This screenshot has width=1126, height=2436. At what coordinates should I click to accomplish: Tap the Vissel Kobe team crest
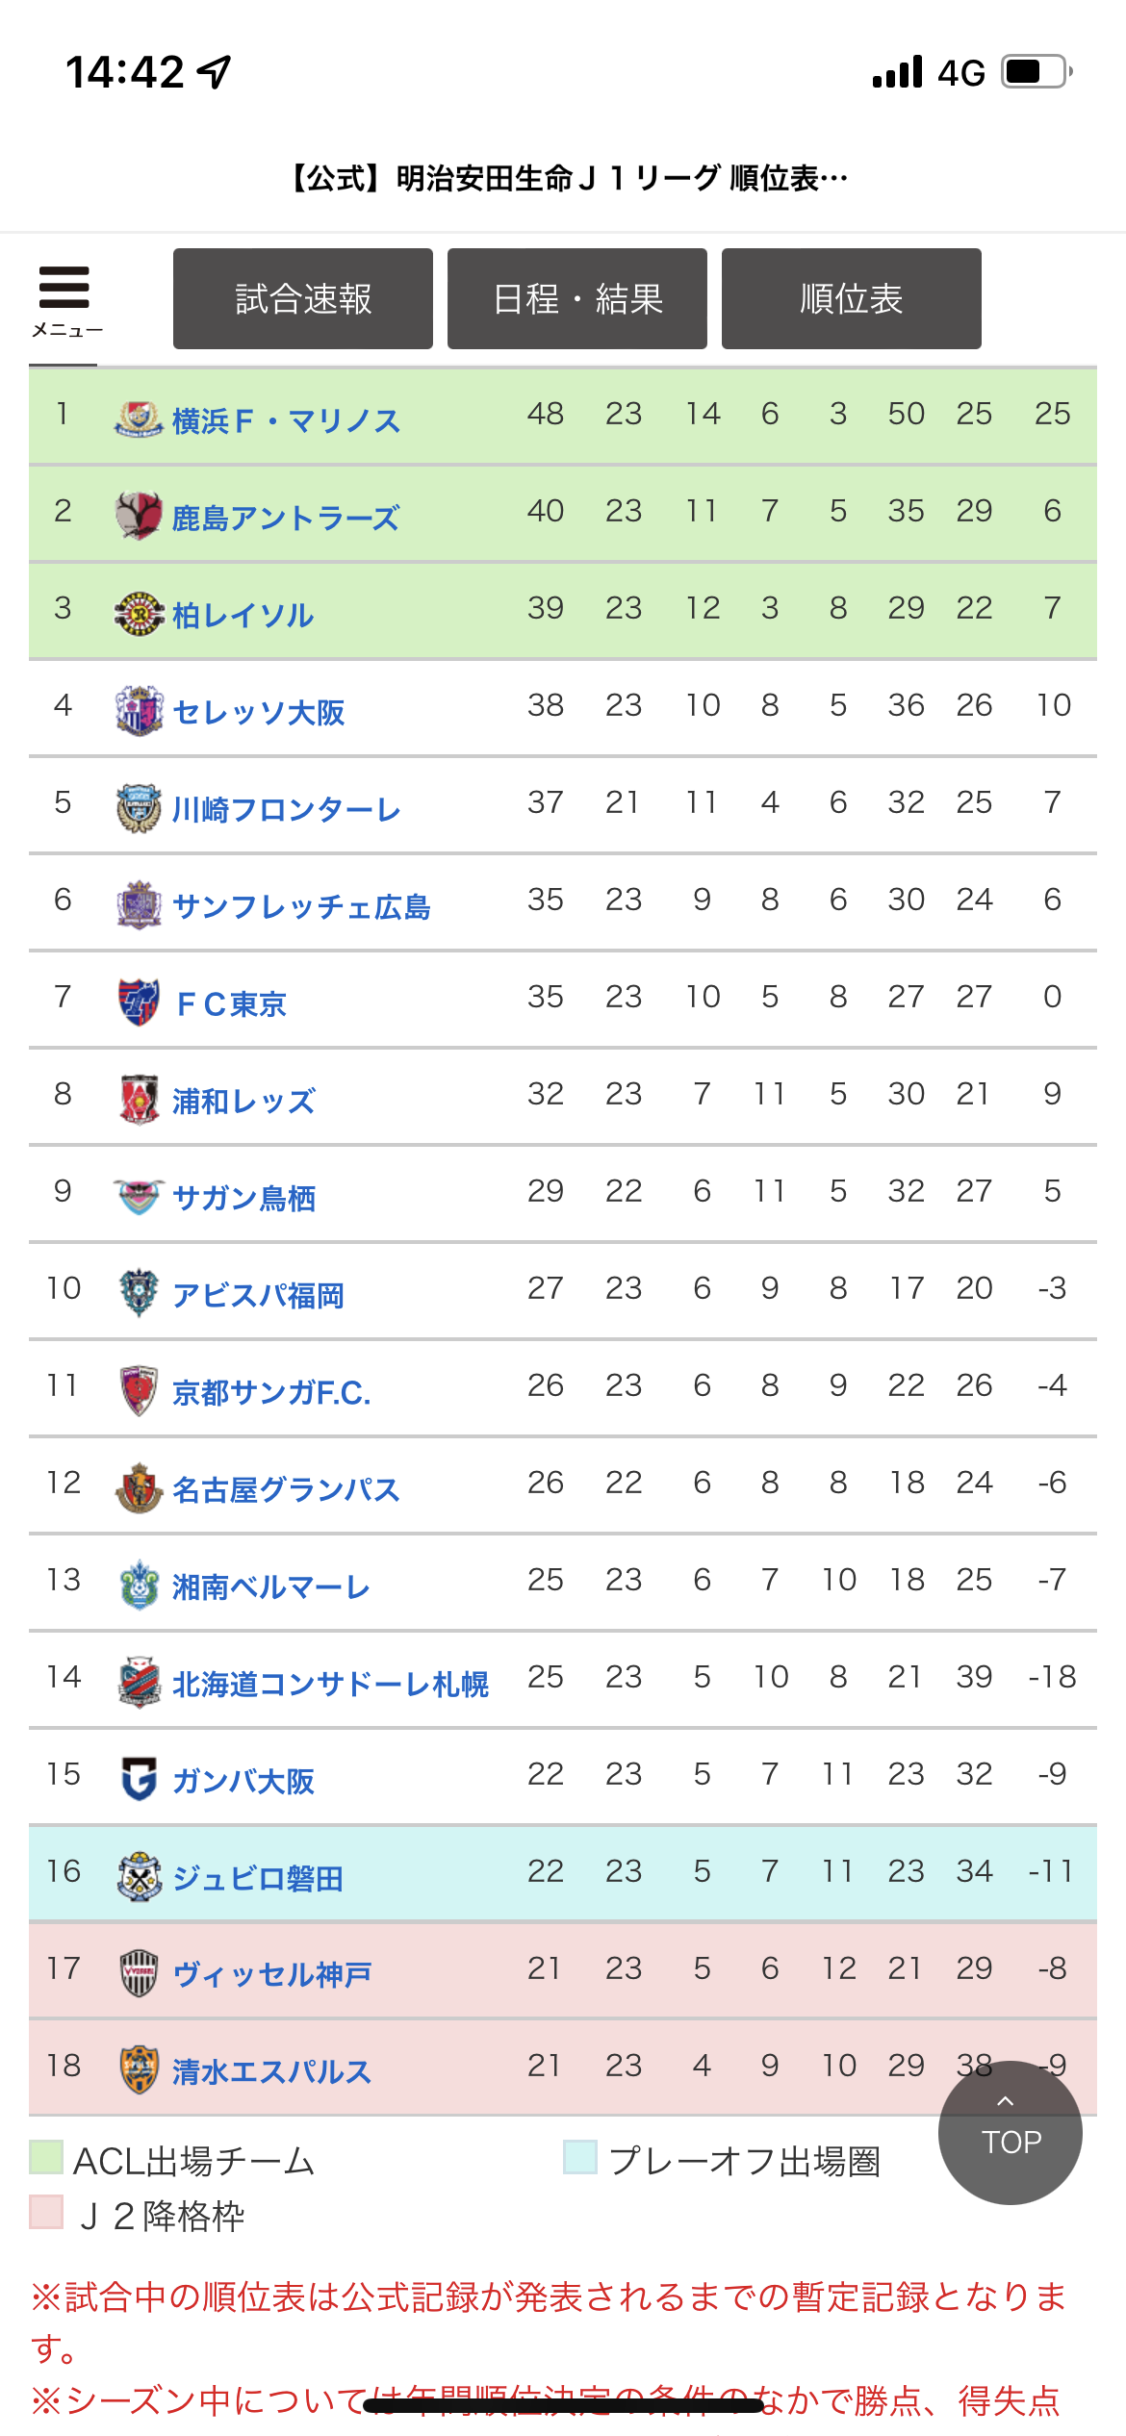pyautogui.click(x=139, y=1974)
